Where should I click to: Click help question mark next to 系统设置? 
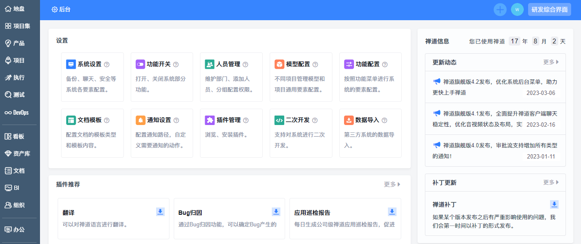(x=107, y=64)
